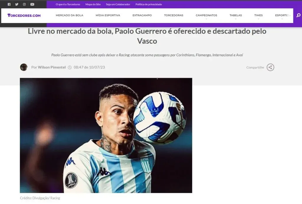Click the Torcedores.com logo

(24, 15)
